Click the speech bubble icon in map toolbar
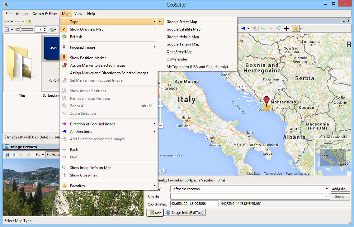Screen dimensions: 354x227 click(279, 28)
